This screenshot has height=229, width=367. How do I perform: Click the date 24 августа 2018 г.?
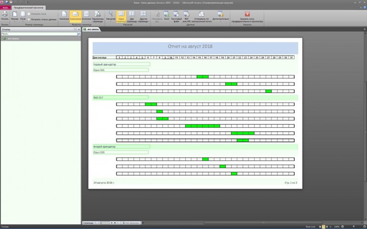point(104,183)
